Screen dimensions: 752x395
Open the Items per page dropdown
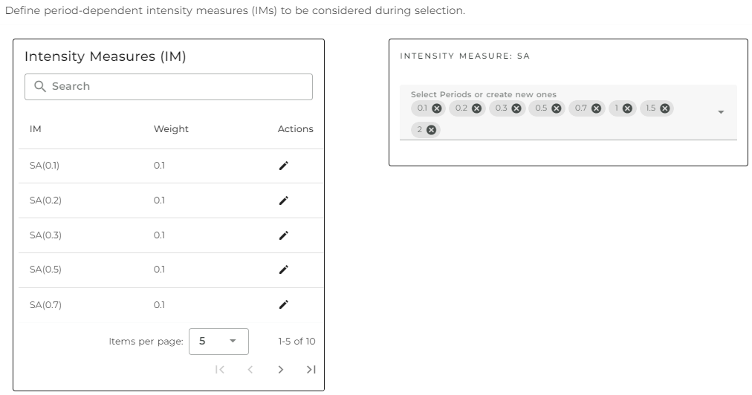click(218, 342)
